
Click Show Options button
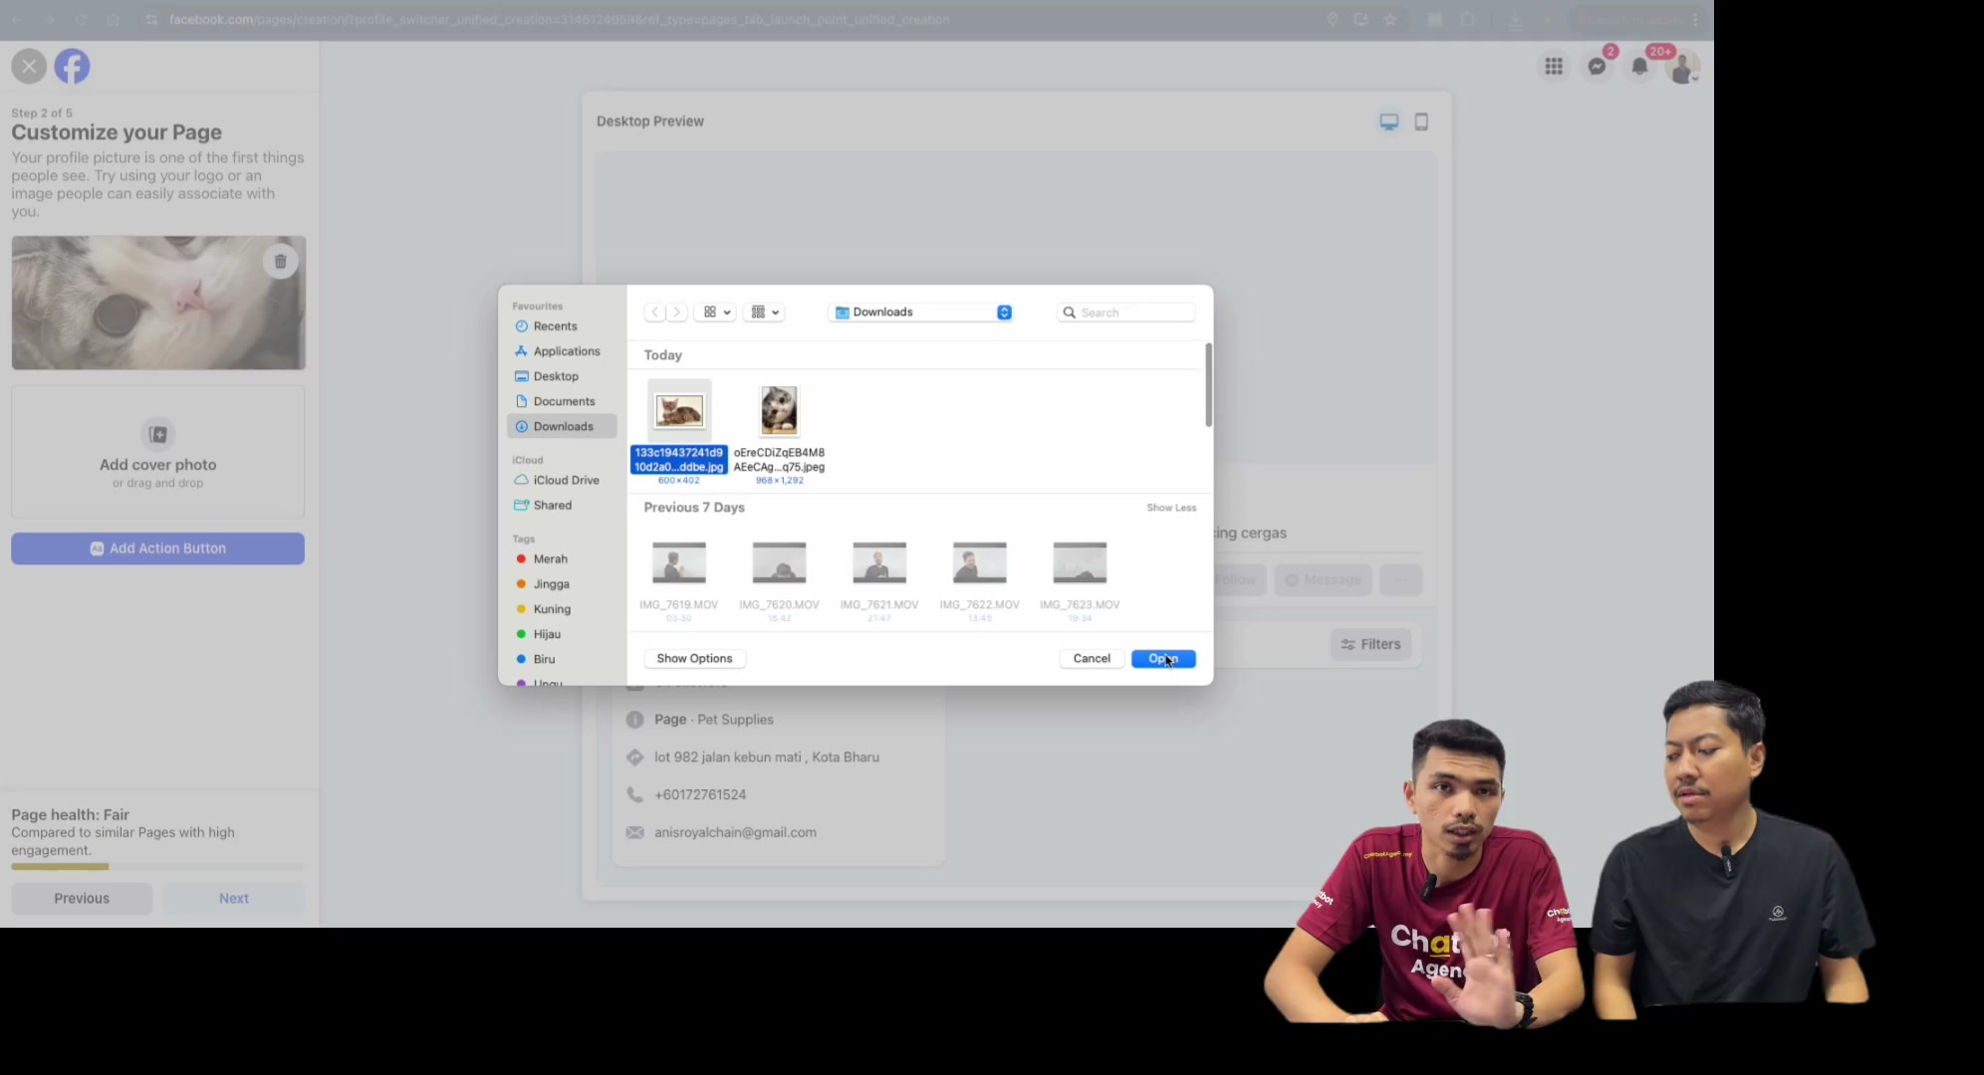click(694, 659)
